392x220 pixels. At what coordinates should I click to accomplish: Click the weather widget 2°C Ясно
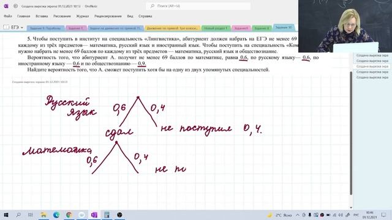coord(279,215)
